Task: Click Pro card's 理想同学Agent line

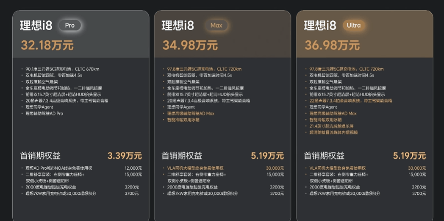Action: point(39,107)
